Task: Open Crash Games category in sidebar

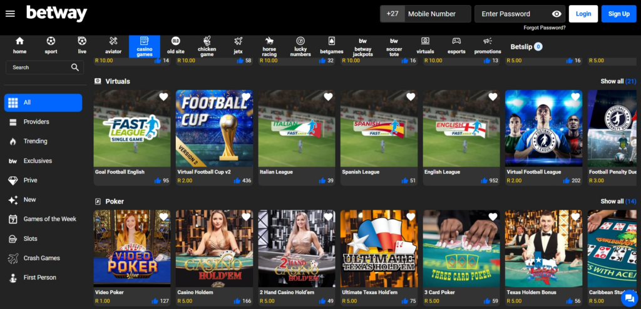Action: coord(43,258)
